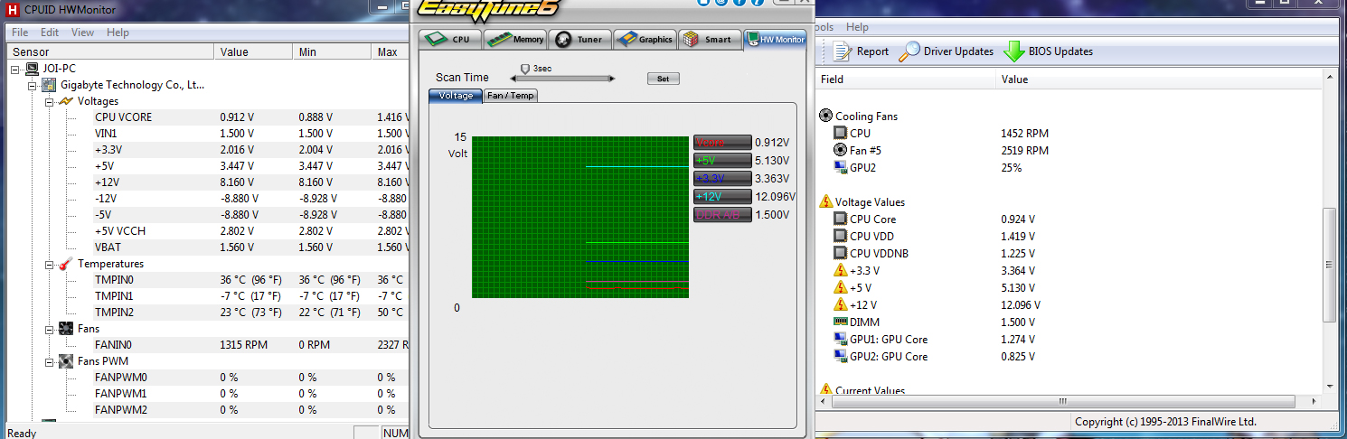Select the HW Monitor tab
Image resolution: width=1347 pixels, height=439 pixels.
tap(775, 39)
